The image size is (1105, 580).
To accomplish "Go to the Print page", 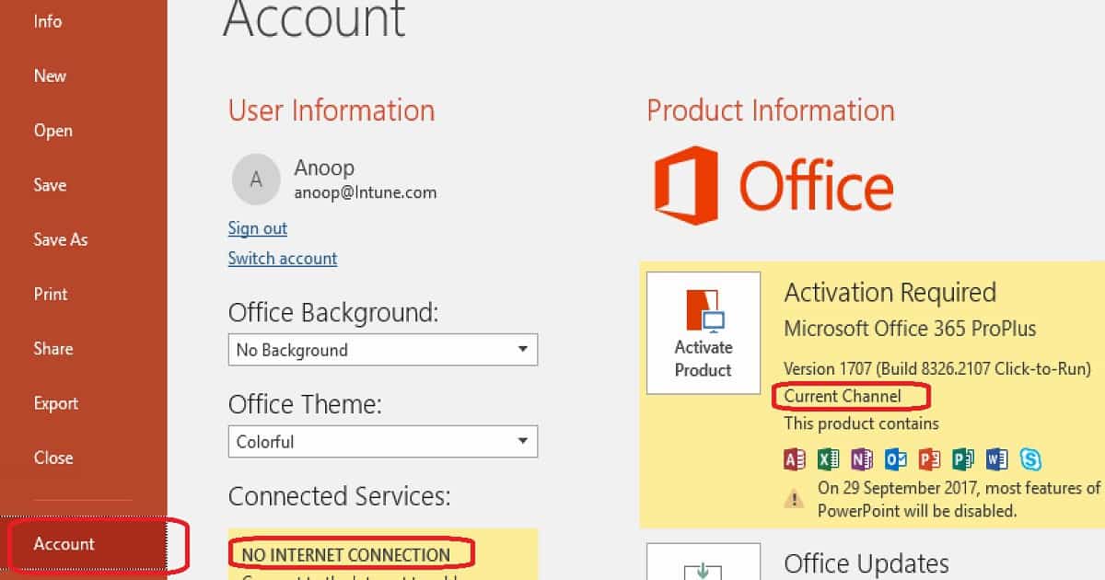I will pos(51,295).
